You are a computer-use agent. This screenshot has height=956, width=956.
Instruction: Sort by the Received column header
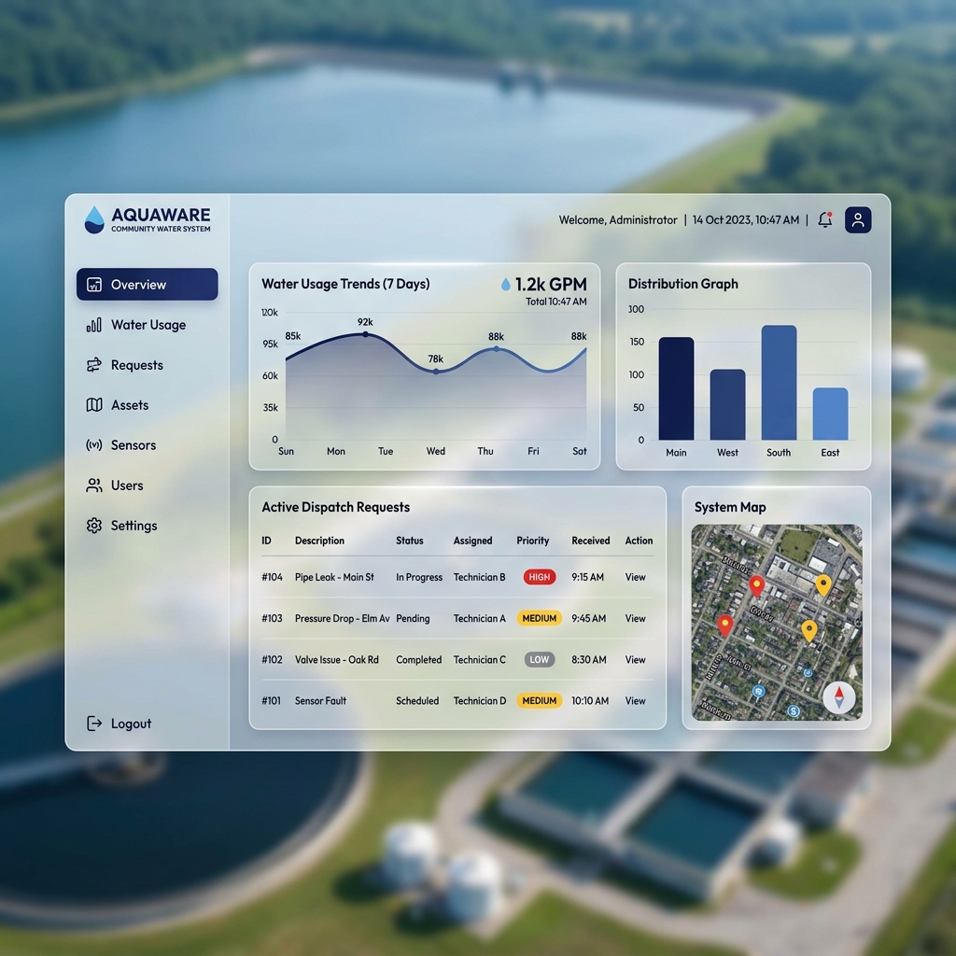pos(591,541)
